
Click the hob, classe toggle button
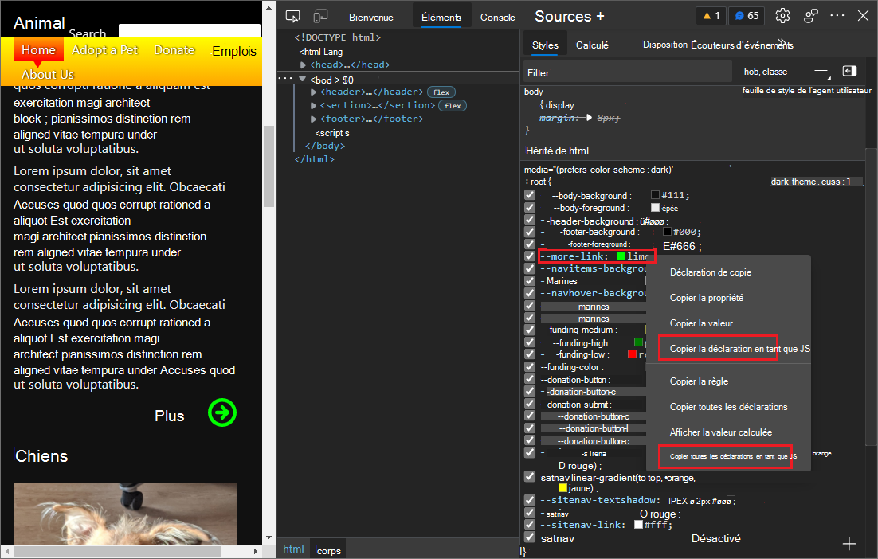coord(766,72)
